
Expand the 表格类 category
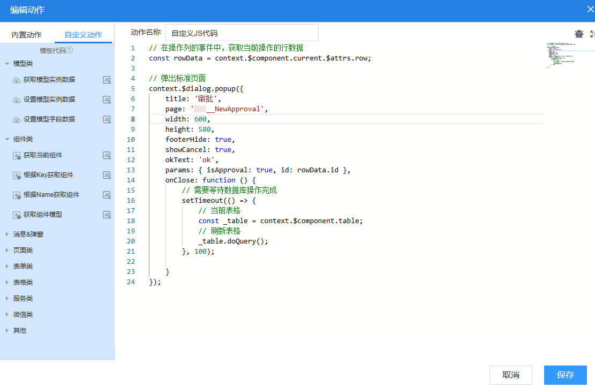pyautogui.click(x=7, y=283)
